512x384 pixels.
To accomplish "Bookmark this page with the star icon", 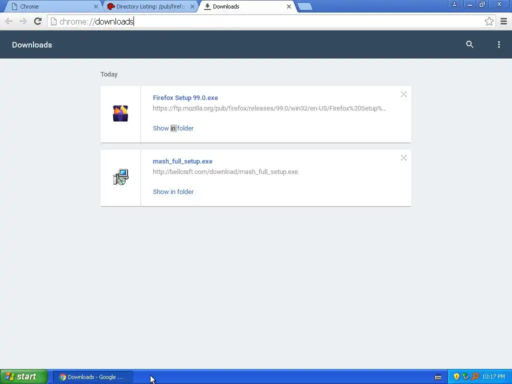I will [x=489, y=21].
